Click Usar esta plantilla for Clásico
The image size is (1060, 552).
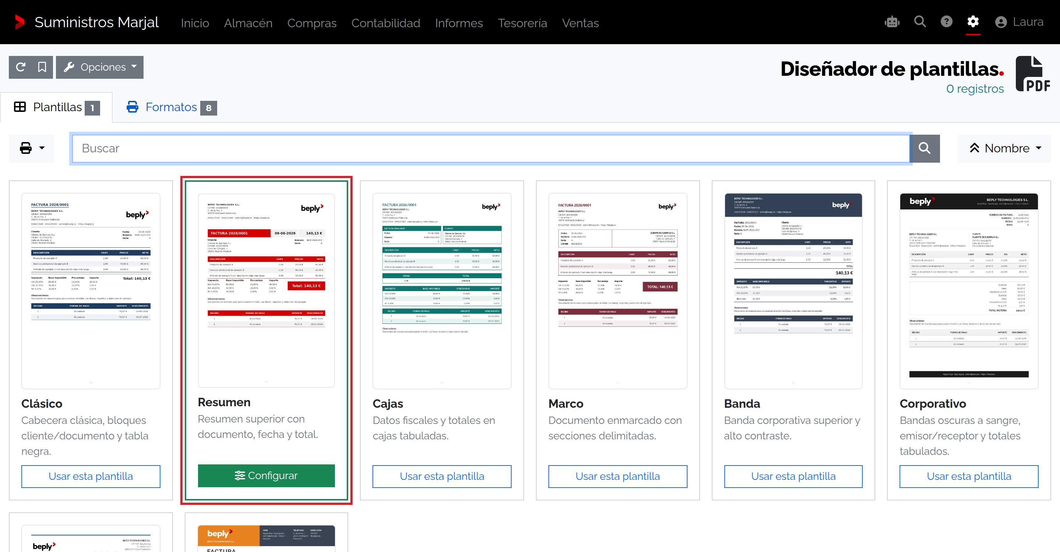pyautogui.click(x=91, y=476)
